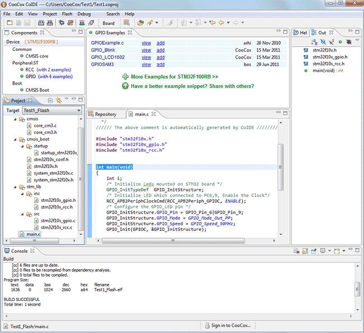Open Configuration via the gear toolbar icon
Image resolution: width=364 pixels, height=333 pixels.
tap(62, 22)
